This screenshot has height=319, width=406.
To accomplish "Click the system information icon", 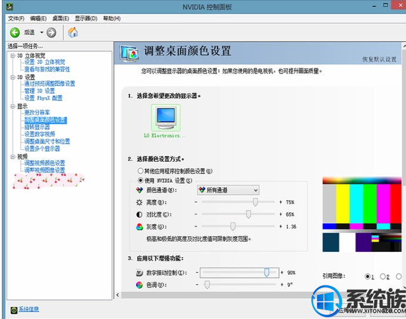I will tap(14, 310).
